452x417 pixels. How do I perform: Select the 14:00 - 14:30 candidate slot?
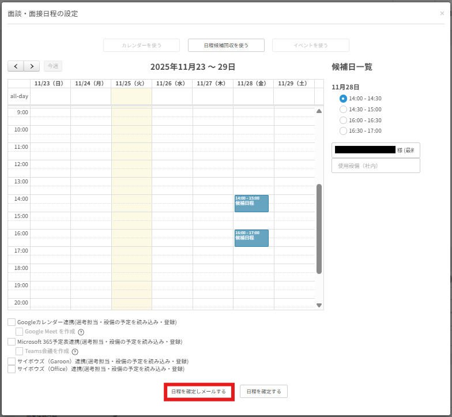(344, 99)
